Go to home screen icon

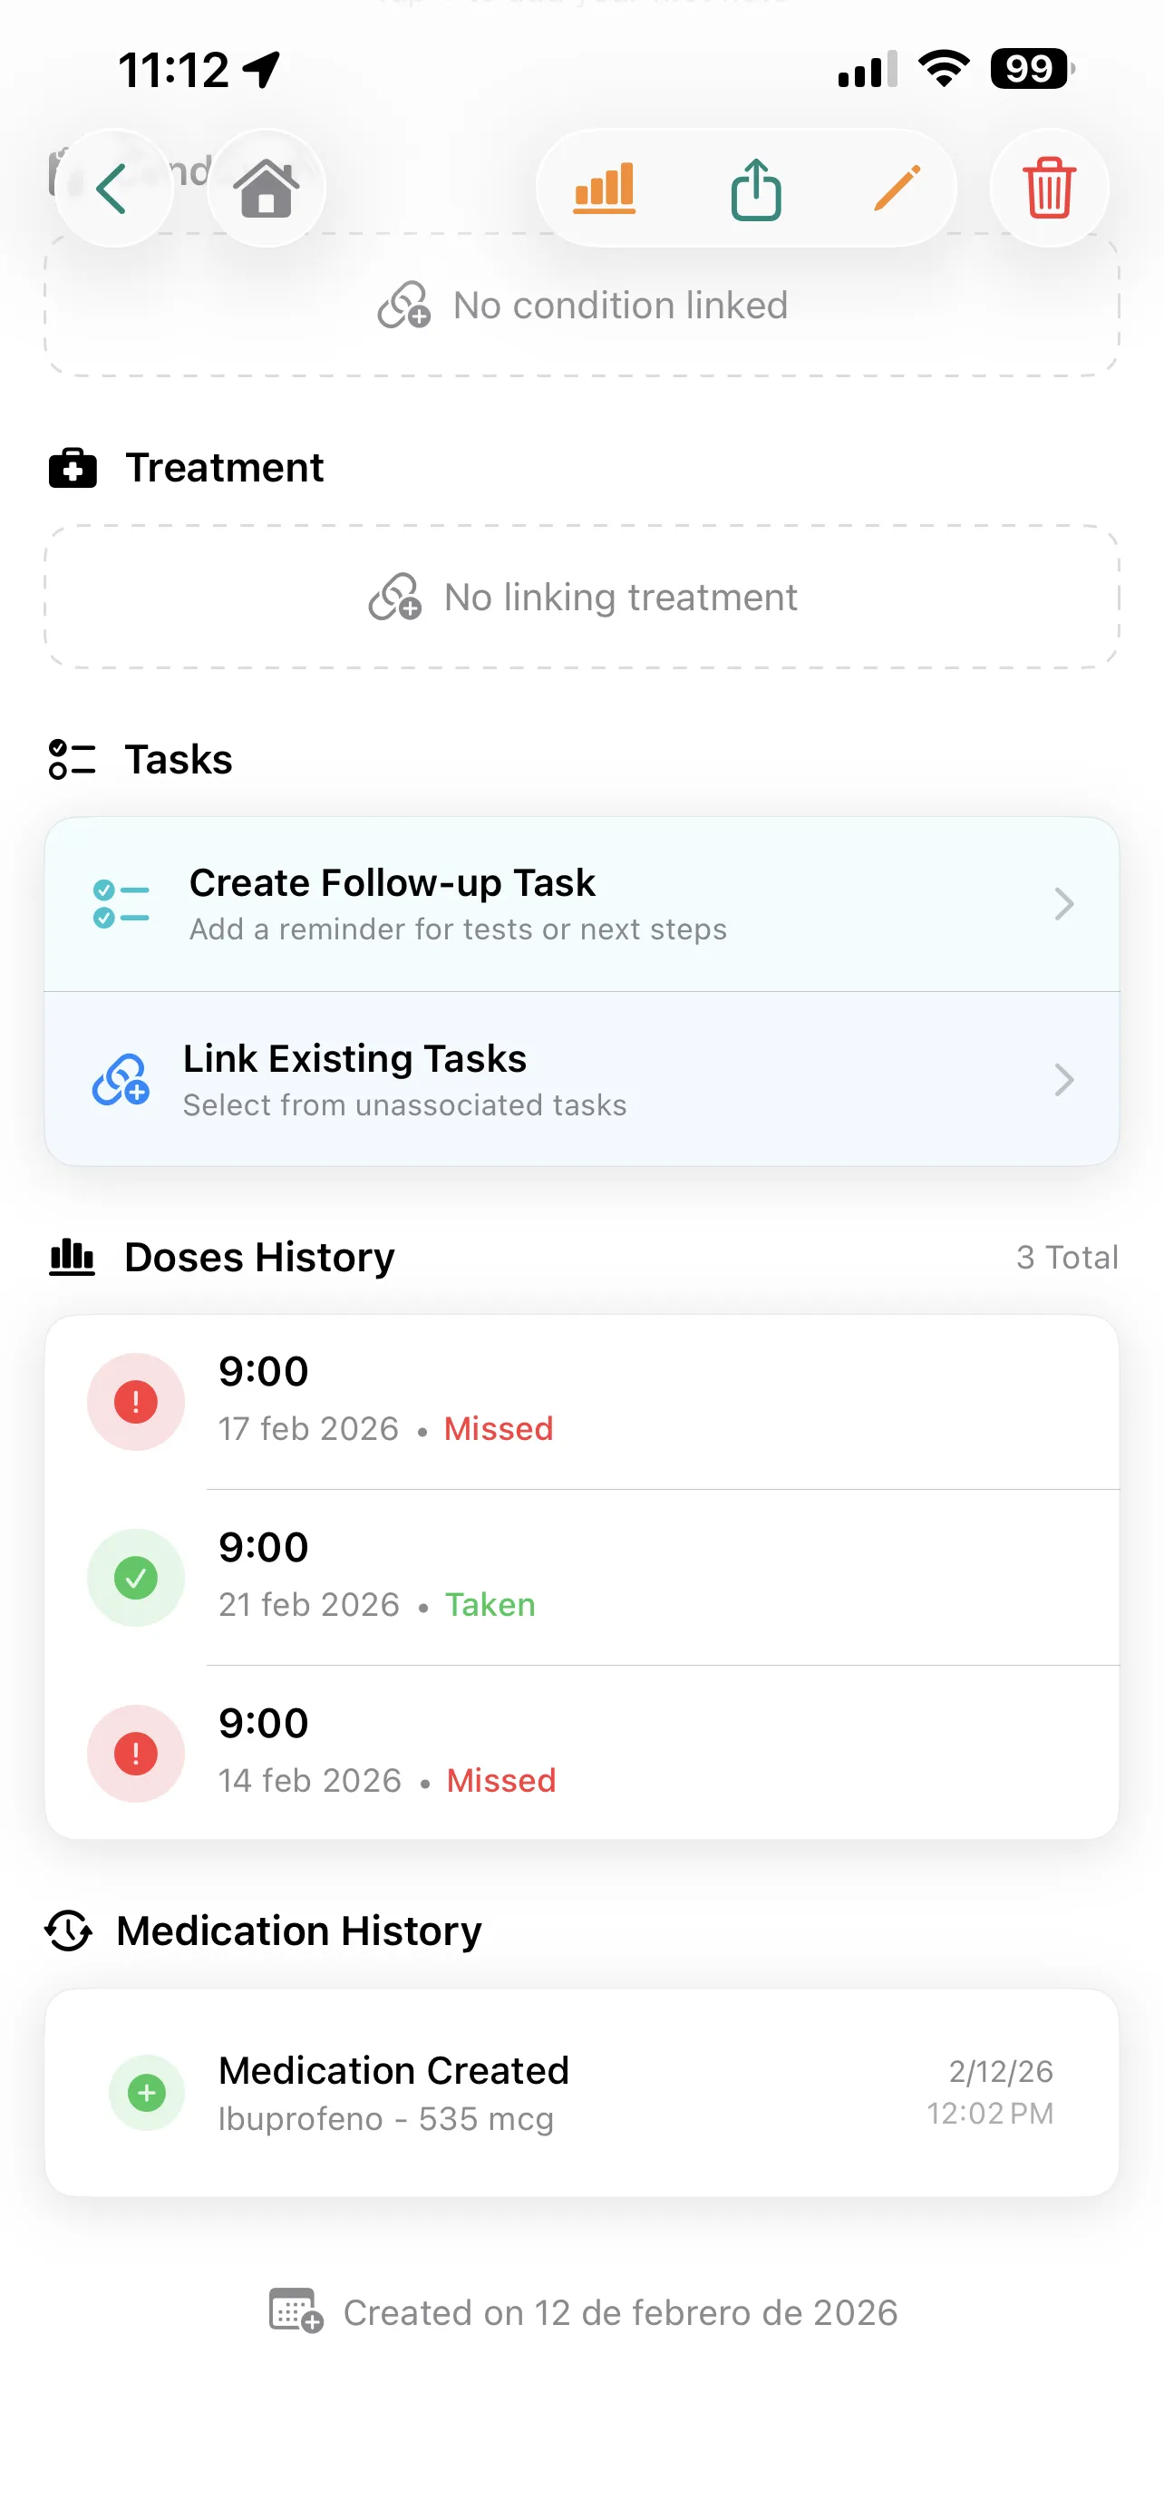tap(266, 188)
